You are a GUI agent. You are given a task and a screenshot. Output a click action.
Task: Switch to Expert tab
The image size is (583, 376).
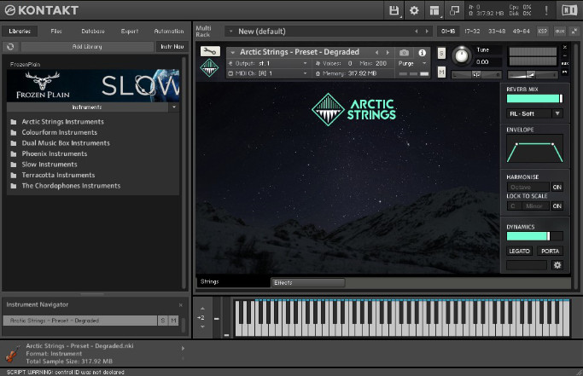tap(130, 32)
